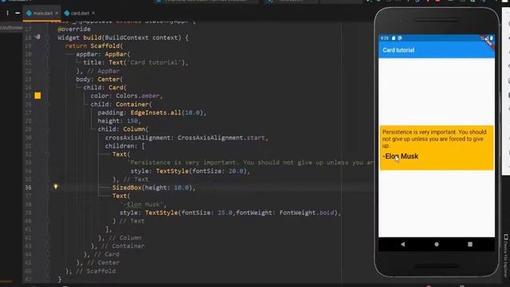
Task: Open the vertical three-dot options menu
Action: pyautogui.click(x=7, y=13)
